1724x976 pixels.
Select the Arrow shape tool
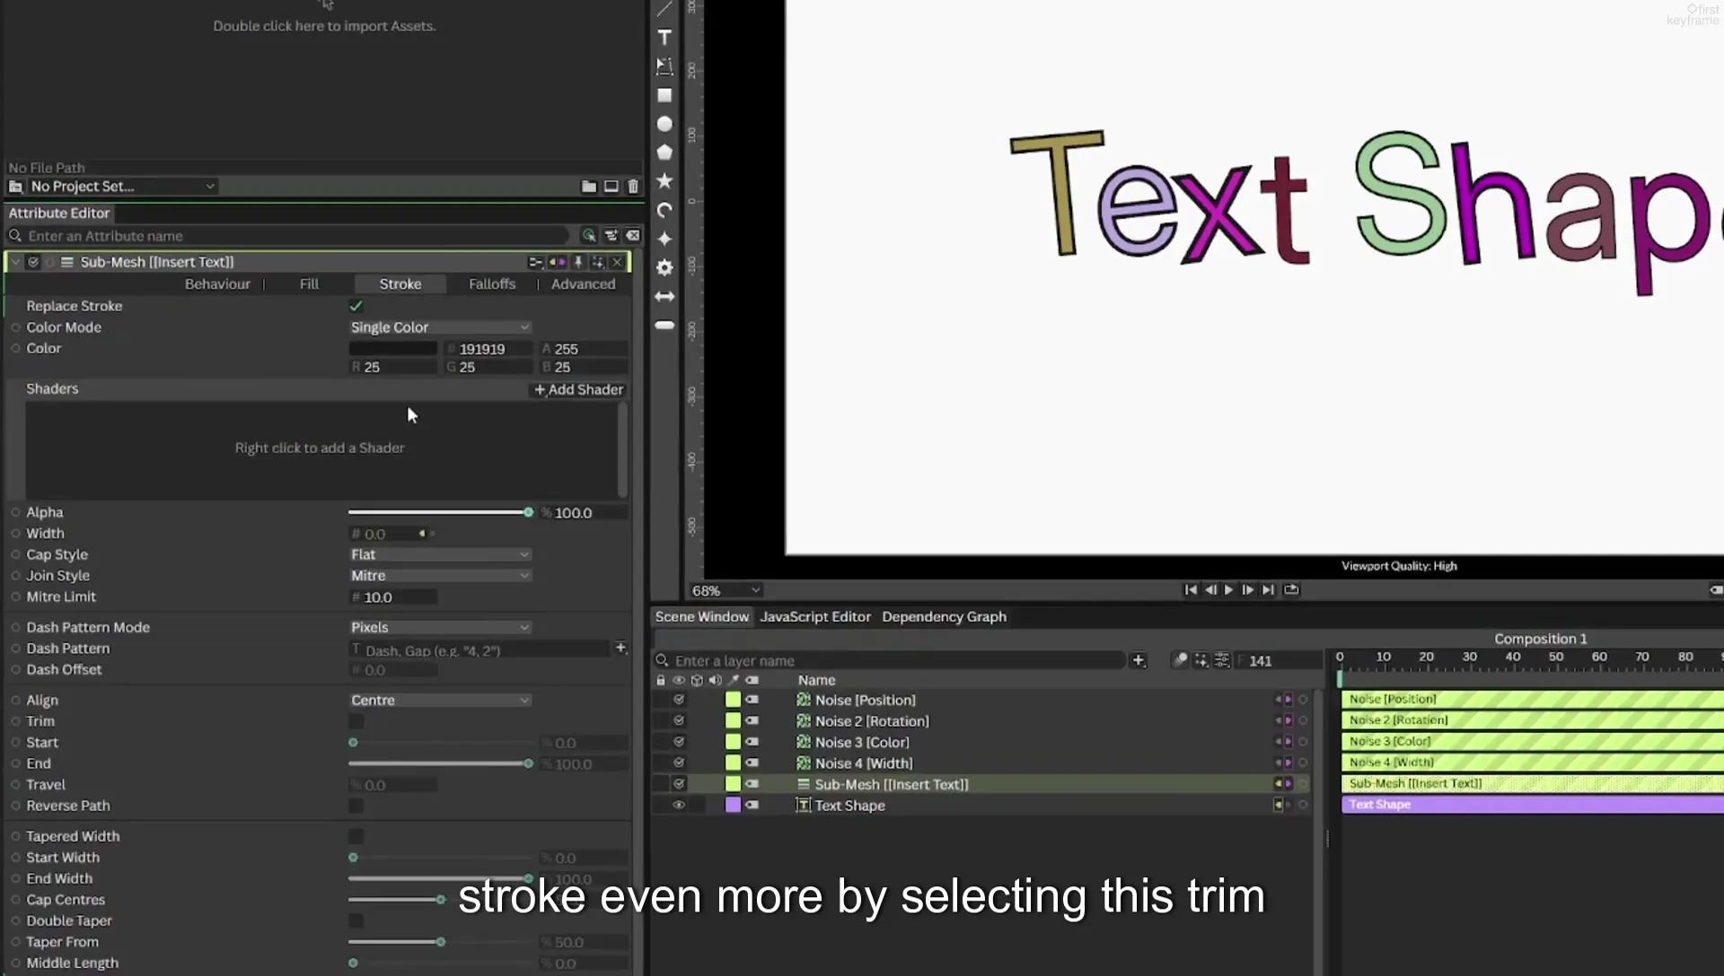664,296
